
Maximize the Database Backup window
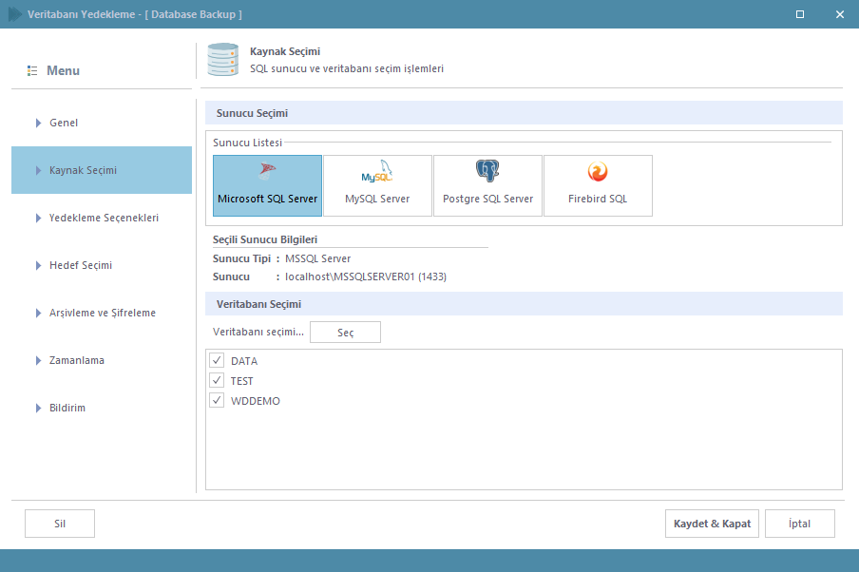tap(800, 14)
